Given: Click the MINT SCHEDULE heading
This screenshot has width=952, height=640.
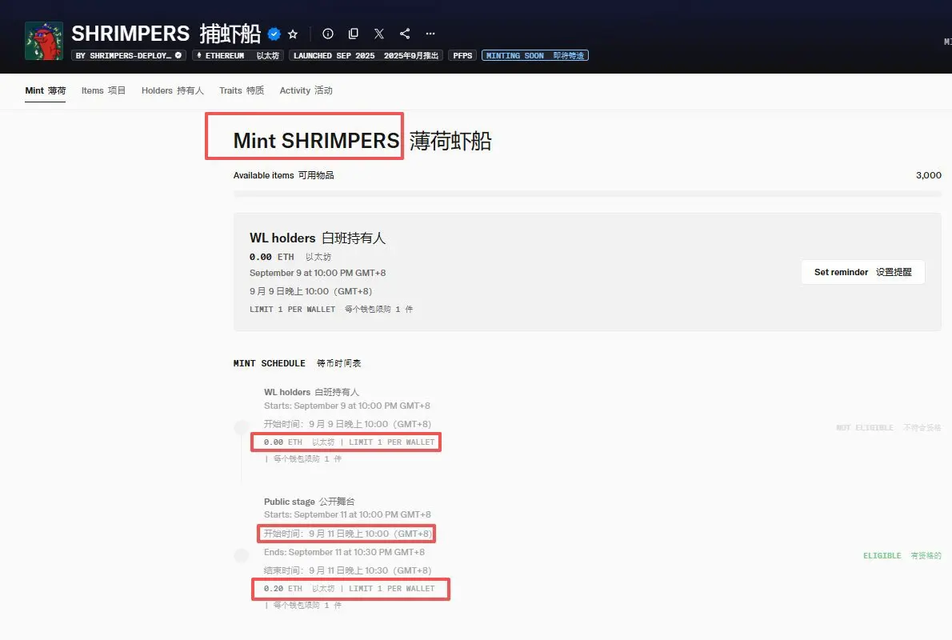Looking at the screenshot, I should click(269, 363).
